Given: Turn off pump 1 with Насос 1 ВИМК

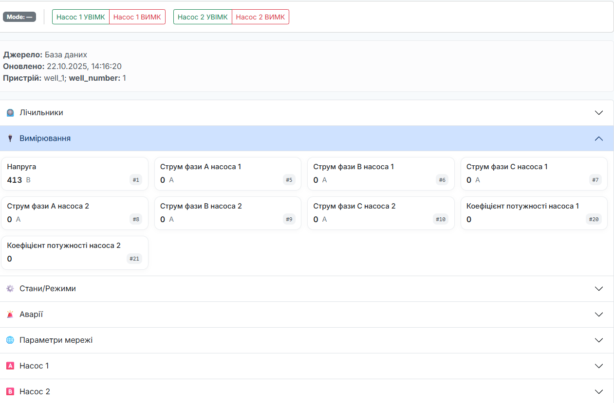Looking at the screenshot, I should (137, 17).
